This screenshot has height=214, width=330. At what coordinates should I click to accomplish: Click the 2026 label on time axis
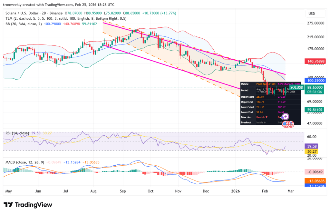point(235,191)
